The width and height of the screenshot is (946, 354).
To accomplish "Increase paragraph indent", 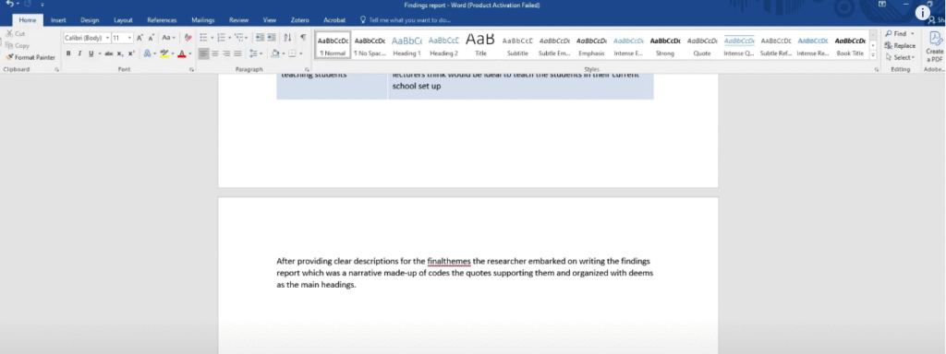I will 272,37.
